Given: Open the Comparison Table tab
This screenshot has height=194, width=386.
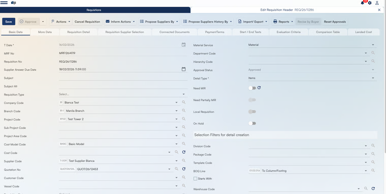Looking at the screenshot, I should [x=328, y=32].
